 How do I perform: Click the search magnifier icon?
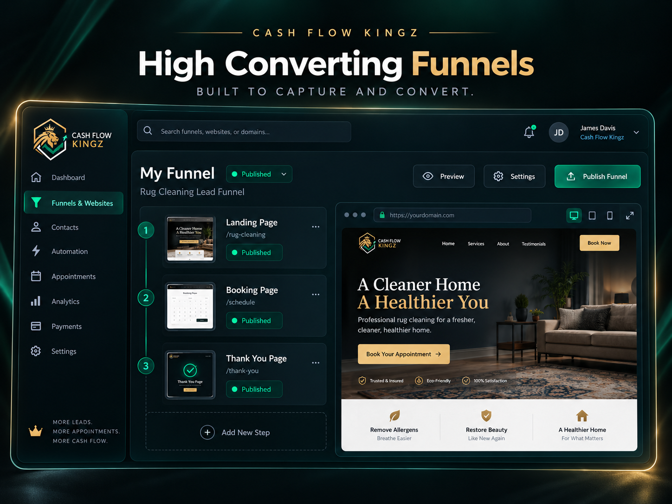tap(148, 131)
